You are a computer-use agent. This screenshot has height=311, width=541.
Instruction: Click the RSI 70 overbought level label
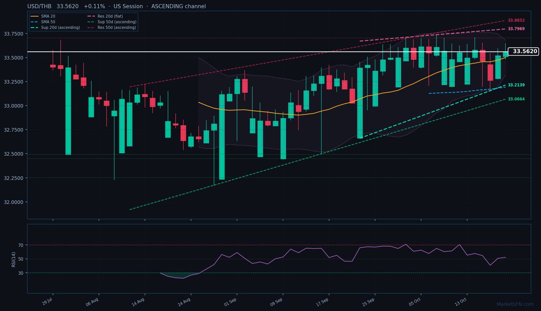click(x=21, y=245)
